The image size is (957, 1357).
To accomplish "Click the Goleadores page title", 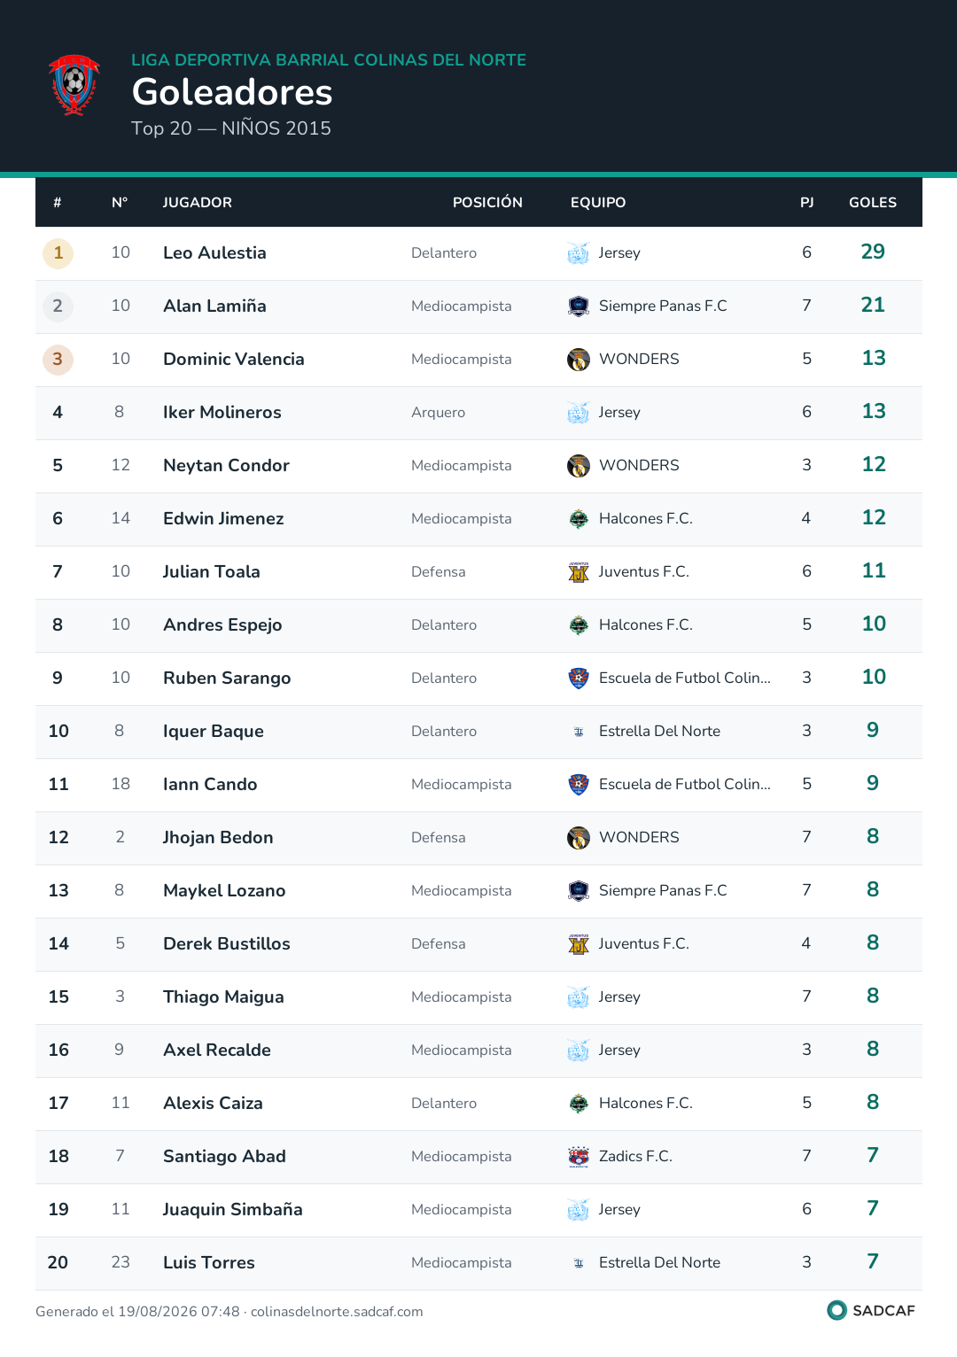I will pos(232,92).
